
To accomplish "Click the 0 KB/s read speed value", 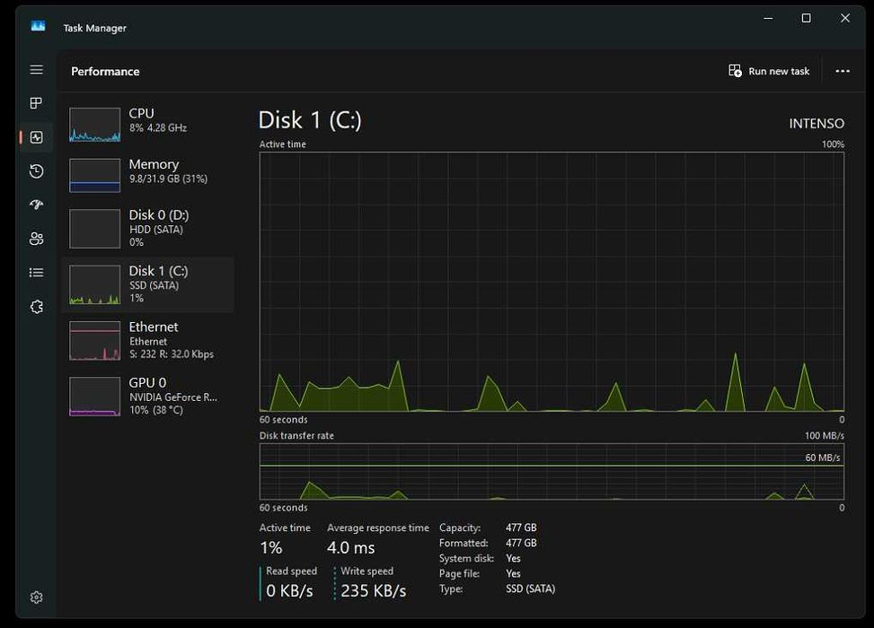I will [x=289, y=590].
